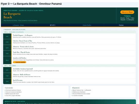
Task: Click 'Descenso de la cordillera' description
Action: click(x=37, y=37)
